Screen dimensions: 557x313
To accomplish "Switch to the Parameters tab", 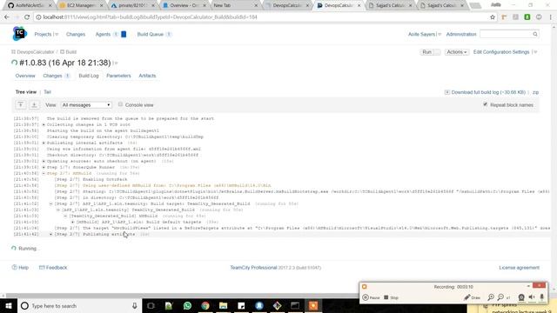I will (118, 76).
